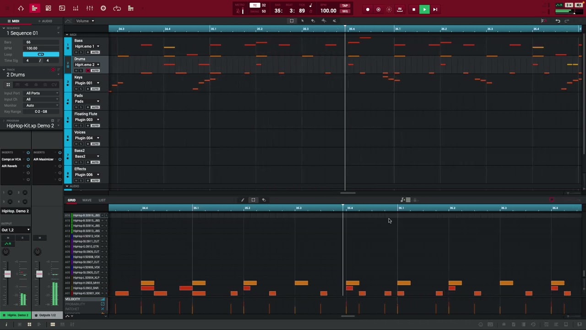Viewport: 586px width, 330px height.
Task: Click the Undo arrow
Action: point(558,21)
